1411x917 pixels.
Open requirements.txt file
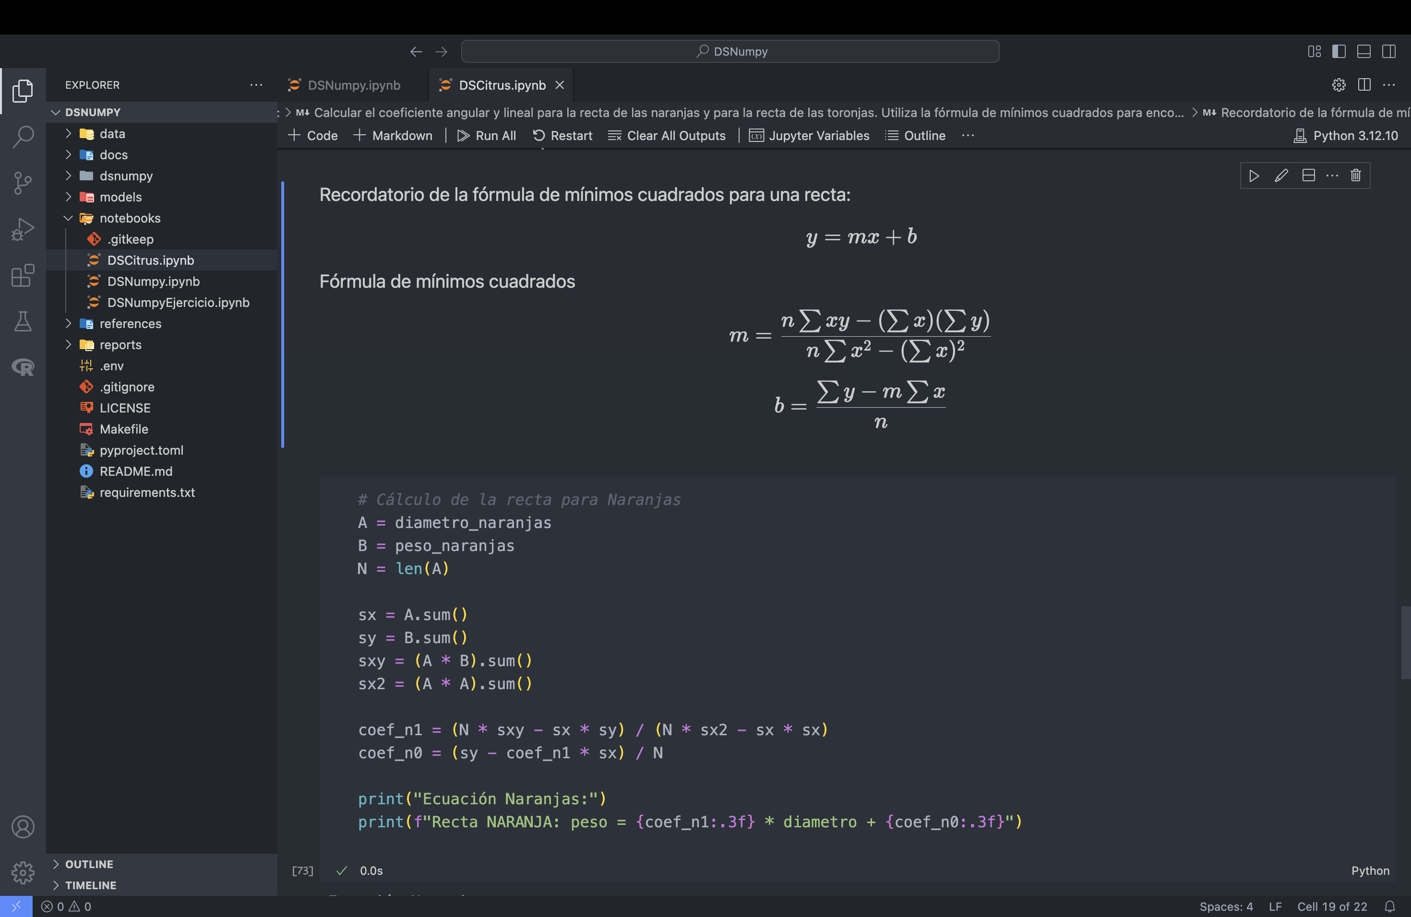pos(162,492)
